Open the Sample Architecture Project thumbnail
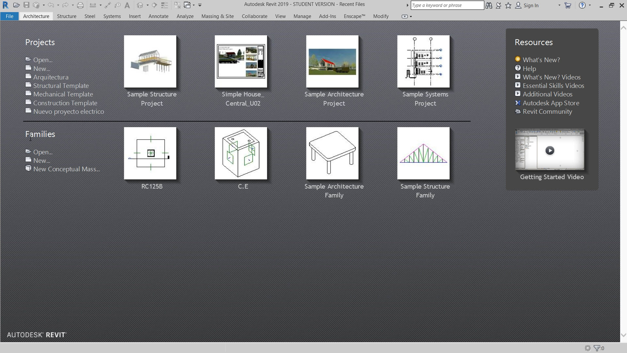Screen dimensions: 627x353 click(332, 61)
